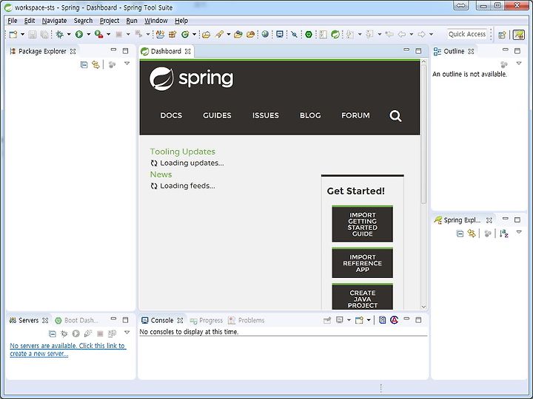Click the search/pen icon beside folder icons

[x=219, y=34]
